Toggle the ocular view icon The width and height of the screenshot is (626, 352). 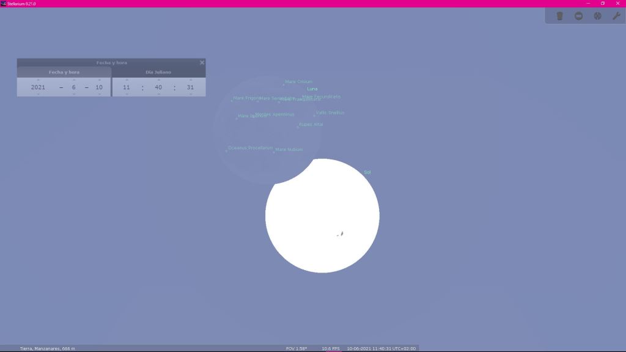click(559, 16)
